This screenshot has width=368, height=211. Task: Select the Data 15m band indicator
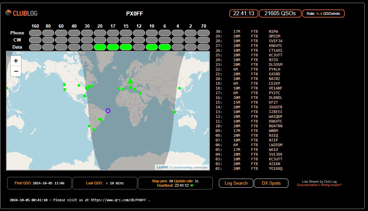tap(126, 47)
